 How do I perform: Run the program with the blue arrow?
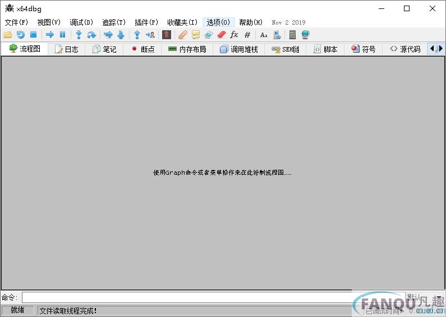(50, 35)
